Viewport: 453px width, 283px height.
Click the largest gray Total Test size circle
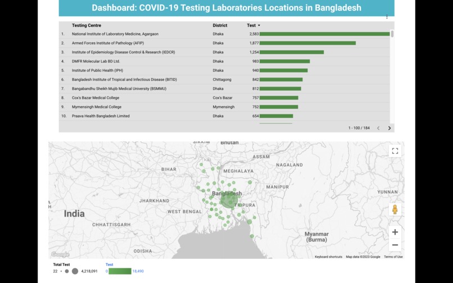point(75,271)
